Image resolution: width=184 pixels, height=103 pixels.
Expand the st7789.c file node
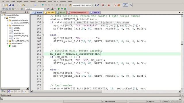10,28
